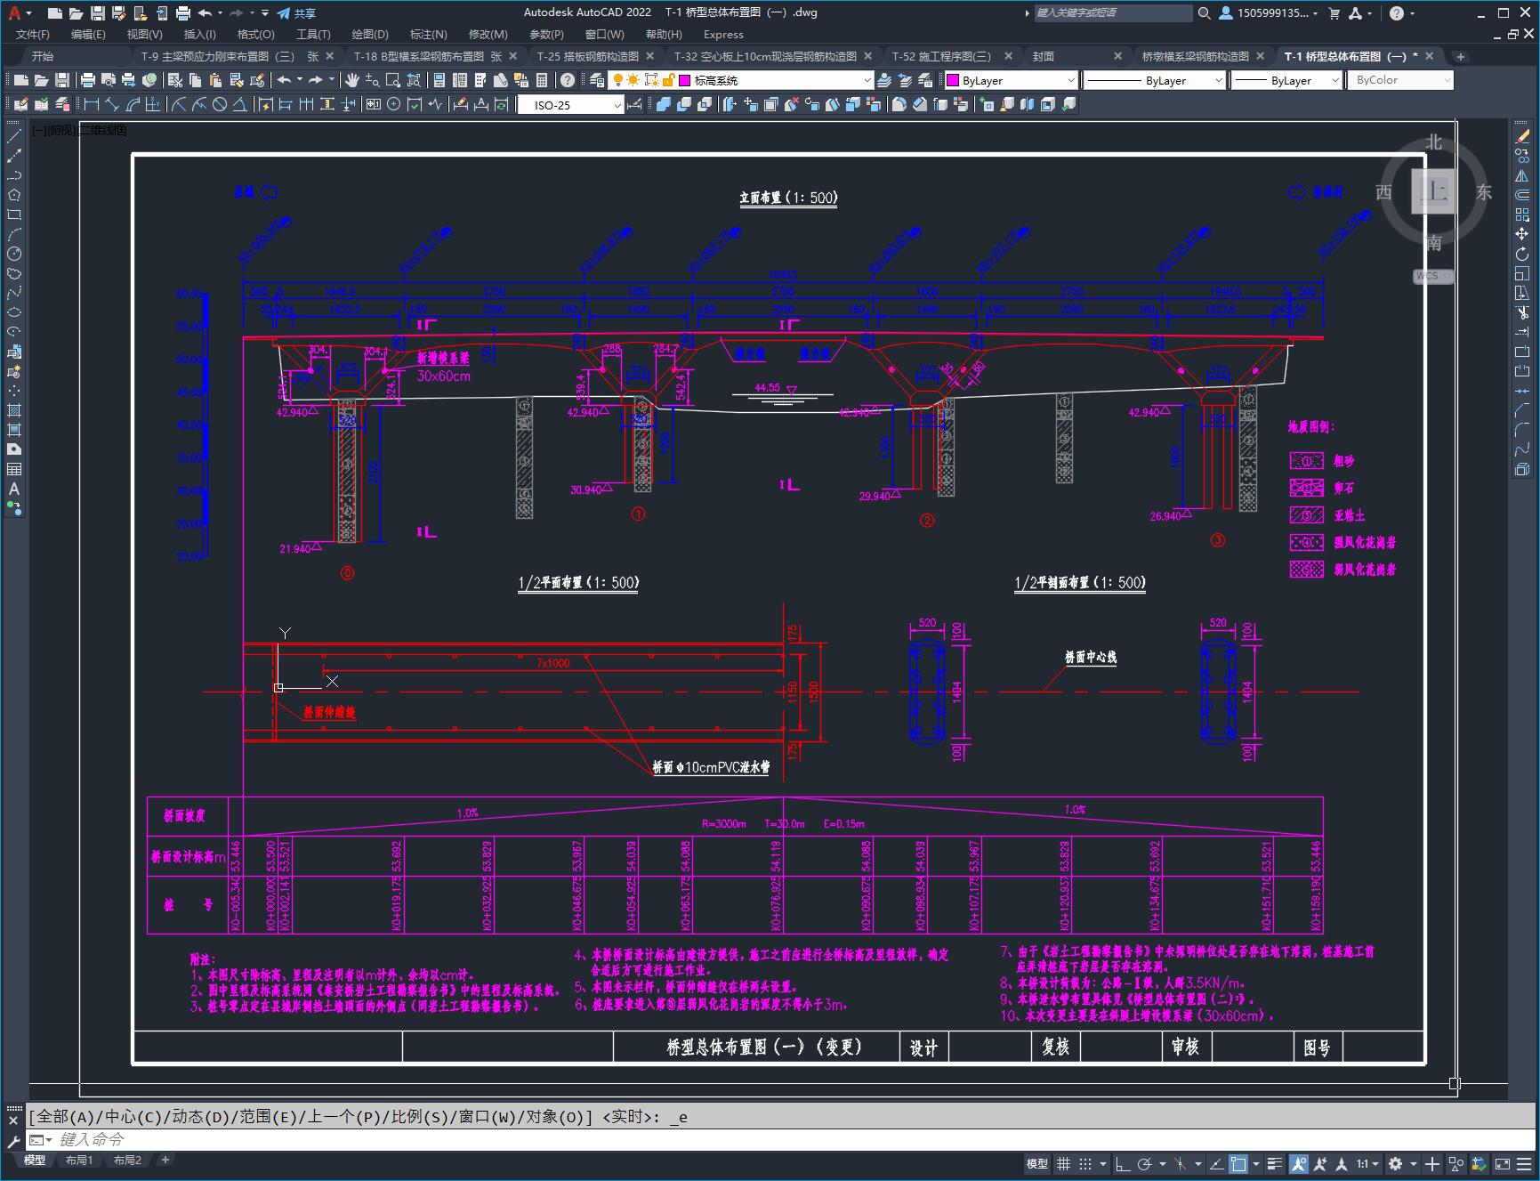
Task: Open the 文件(F) menu
Action: (33, 34)
